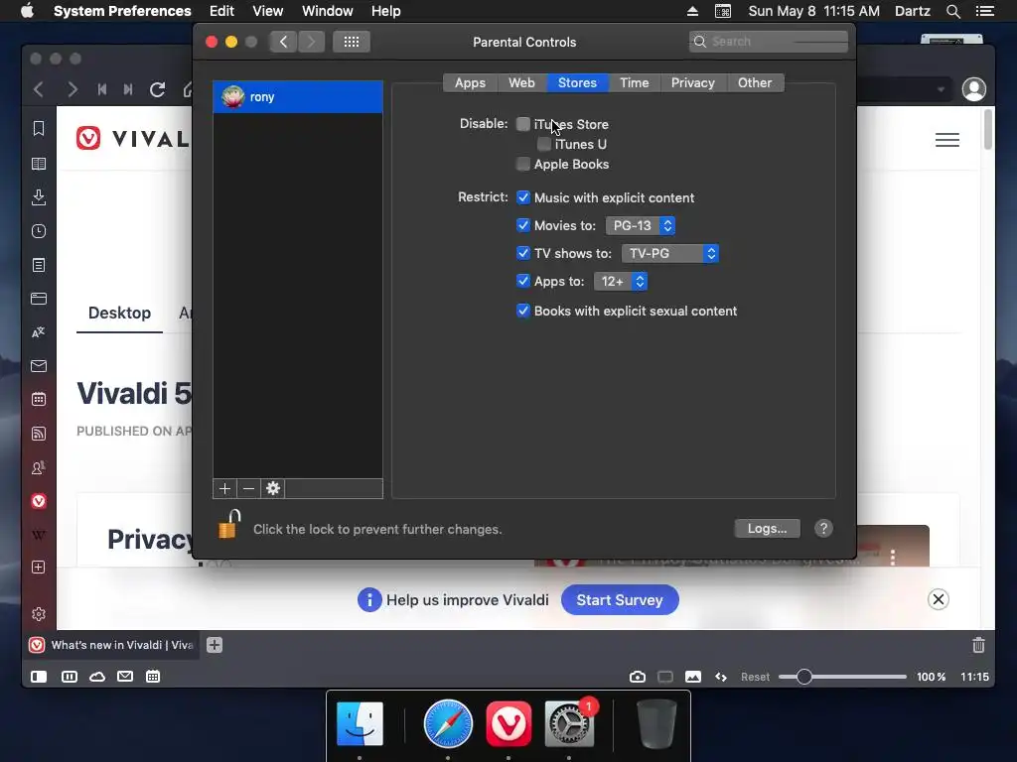The height and width of the screenshot is (762, 1017).
Task: Open Vivaldi website hamburger menu
Action: point(946,139)
